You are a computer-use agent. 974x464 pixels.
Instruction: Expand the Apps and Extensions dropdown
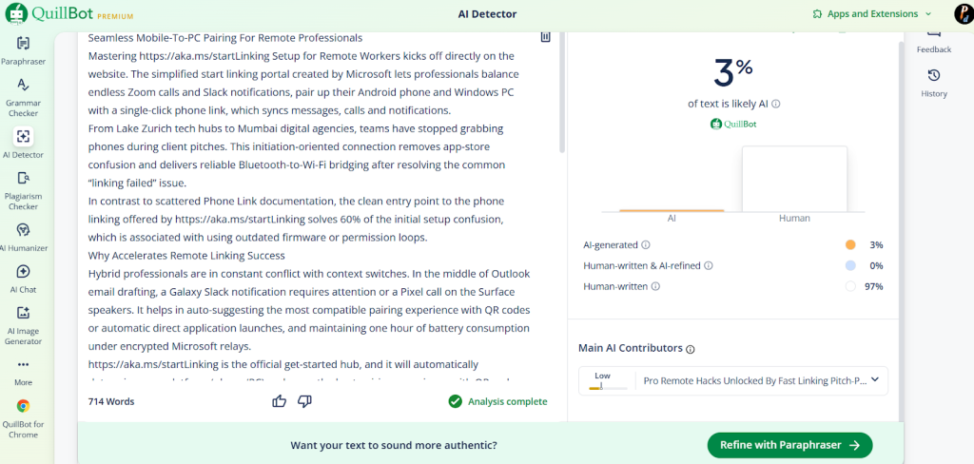(871, 14)
